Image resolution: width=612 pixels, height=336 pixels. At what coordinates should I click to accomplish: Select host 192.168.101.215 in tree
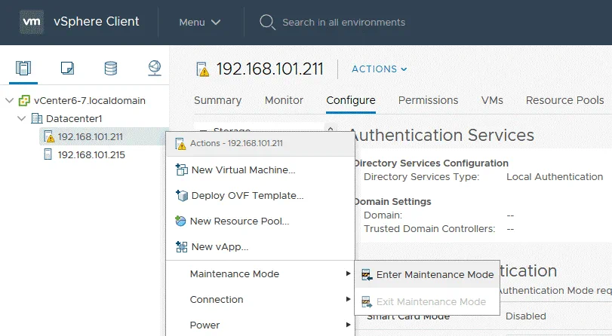(91, 154)
